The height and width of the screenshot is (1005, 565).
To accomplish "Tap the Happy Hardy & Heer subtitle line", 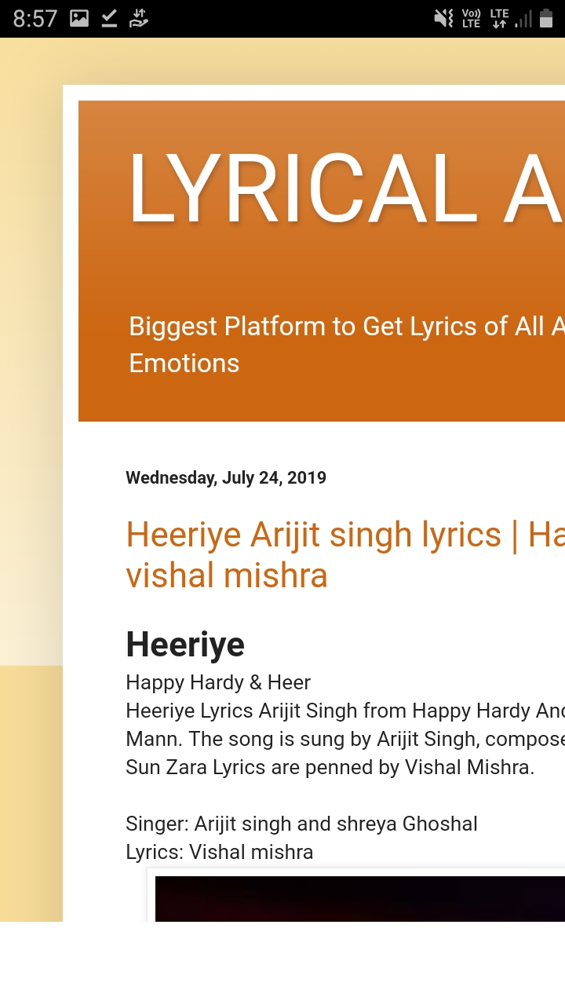I will 218,682.
